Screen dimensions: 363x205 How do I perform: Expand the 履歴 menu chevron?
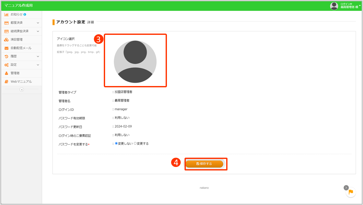click(x=38, y=57)
